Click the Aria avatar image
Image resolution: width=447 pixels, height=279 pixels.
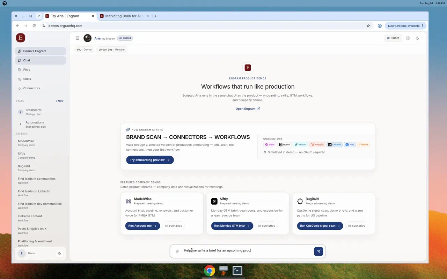tap(88, 38)
